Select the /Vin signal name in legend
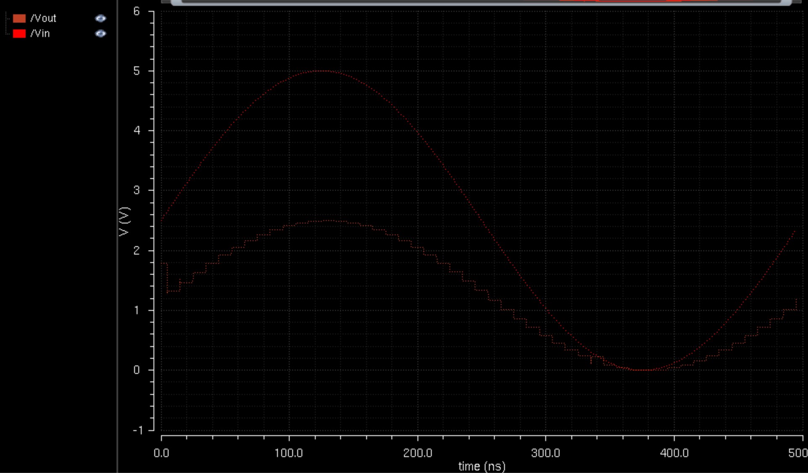The width and height of the screenshot is (808, 473). (x=40, y=34)
